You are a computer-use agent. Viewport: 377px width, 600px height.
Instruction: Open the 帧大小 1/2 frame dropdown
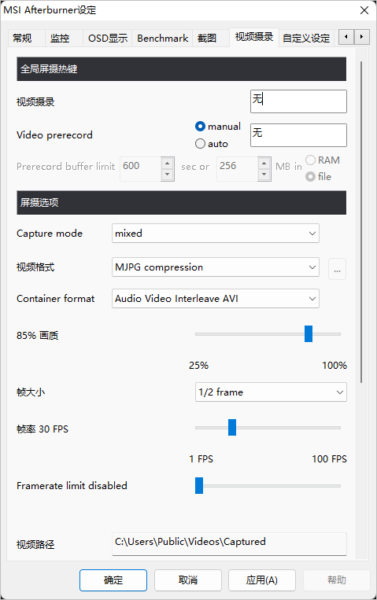(x=271, y=392)
